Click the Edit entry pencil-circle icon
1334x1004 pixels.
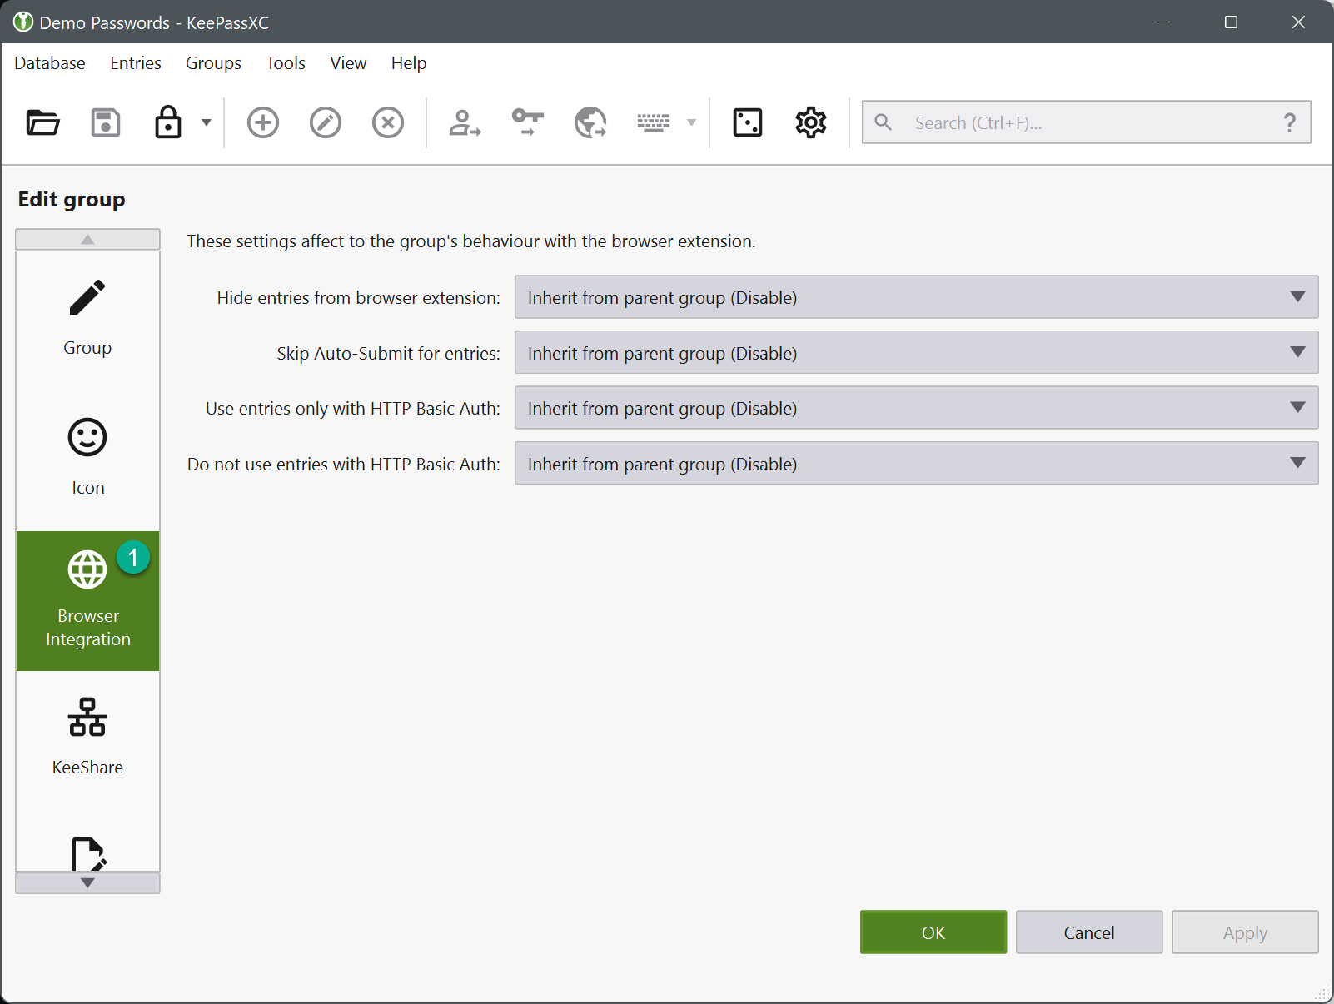pyautogui.click(x=326, y=122)
